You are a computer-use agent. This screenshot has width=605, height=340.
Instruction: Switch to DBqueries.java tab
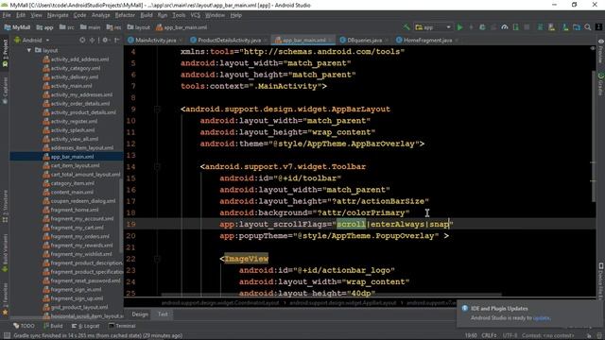(x=364, y=40)
